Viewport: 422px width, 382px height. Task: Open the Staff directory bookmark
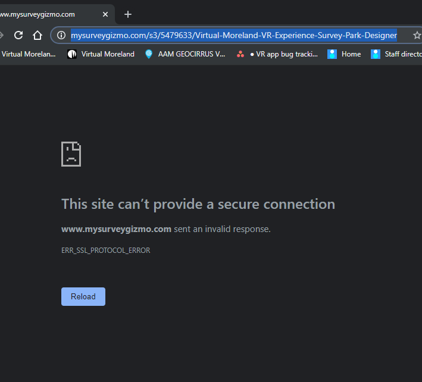(396, 54)
